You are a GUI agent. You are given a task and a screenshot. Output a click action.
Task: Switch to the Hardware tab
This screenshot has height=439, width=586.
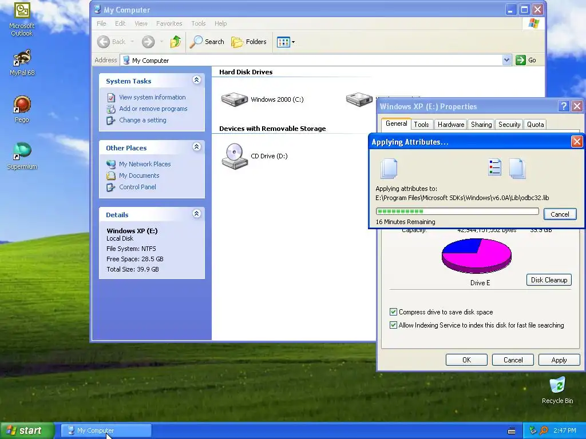[451, 125]
